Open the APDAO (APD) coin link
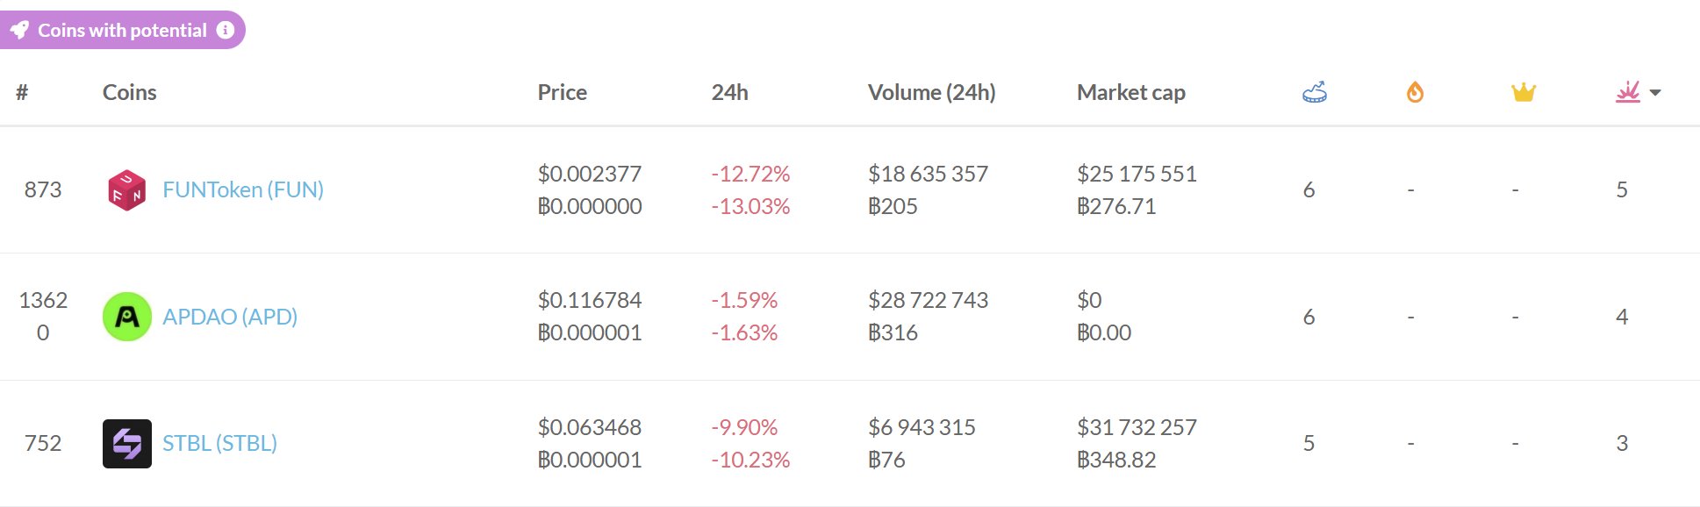The height and width of the screenshot is (507, 1700). pyautogui.click(x=230, y=317)
